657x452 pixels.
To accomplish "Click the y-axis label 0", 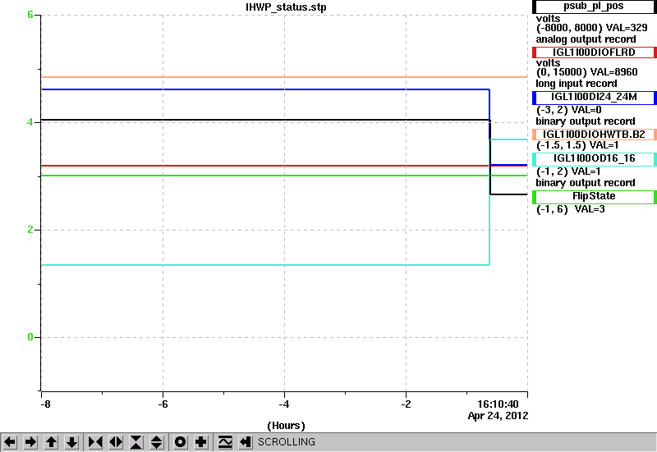I will coord(30,337).
